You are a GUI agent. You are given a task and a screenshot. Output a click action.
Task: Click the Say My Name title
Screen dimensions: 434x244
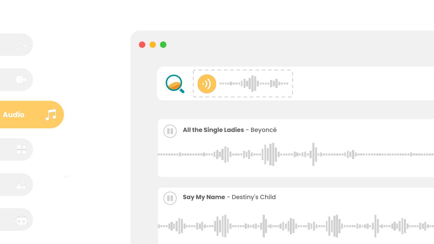pos(204,197)
